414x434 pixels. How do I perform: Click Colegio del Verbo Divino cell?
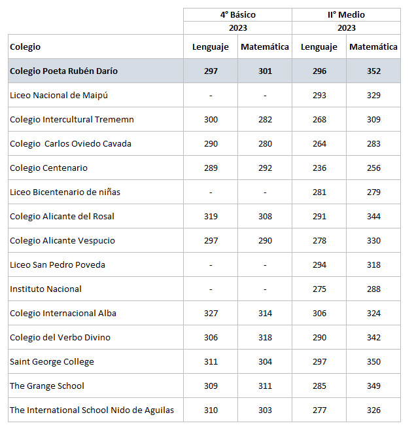pyautogui.click(x=60, y=337)
